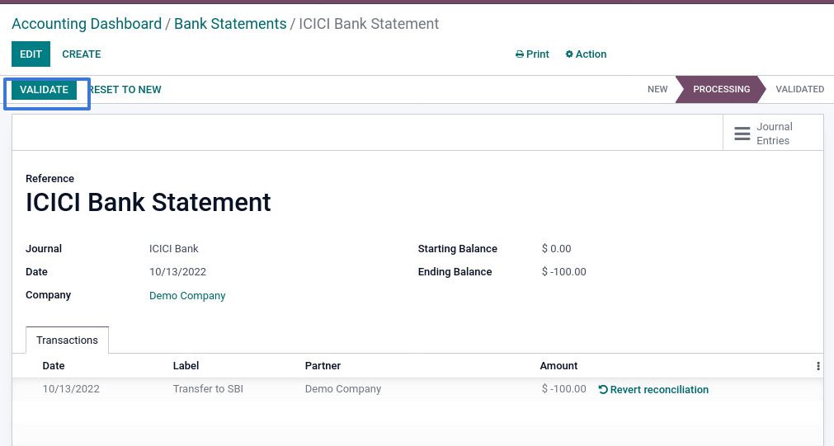The image size is (834, 446).
Task: Go to Accounting Dashboard breadcrumb
Action: pyautogui.click(x=87, y=24)
